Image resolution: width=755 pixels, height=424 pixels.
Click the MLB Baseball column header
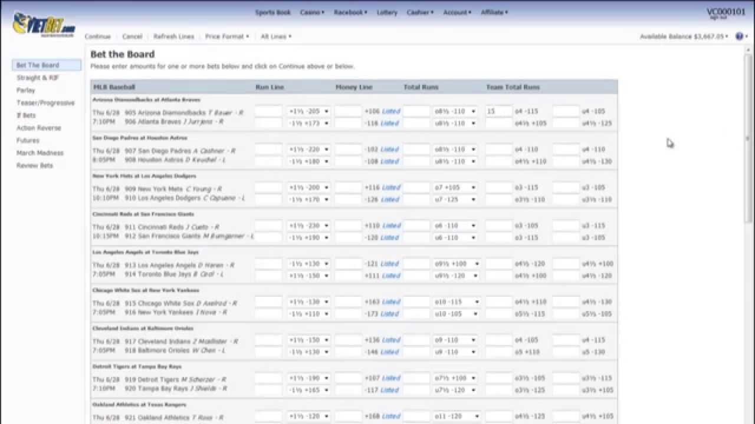pos(114,87)
